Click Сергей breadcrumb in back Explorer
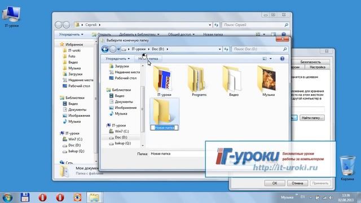Screen dimensions: 361x203 (91, 25)
